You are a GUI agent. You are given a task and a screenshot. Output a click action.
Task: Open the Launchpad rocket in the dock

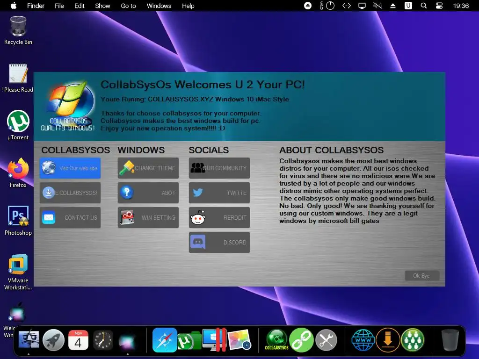[53, 340]
